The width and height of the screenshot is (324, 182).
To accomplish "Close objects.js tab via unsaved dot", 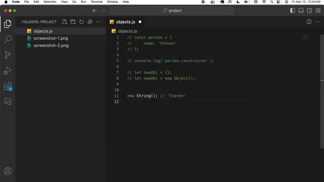I will tap(140, 22).
